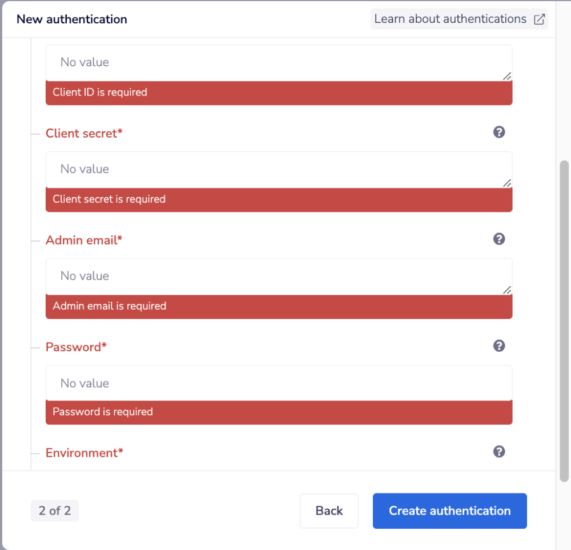Click the Password is required error message
Viewport: 571px width, 550px height.
coord(279,411)
